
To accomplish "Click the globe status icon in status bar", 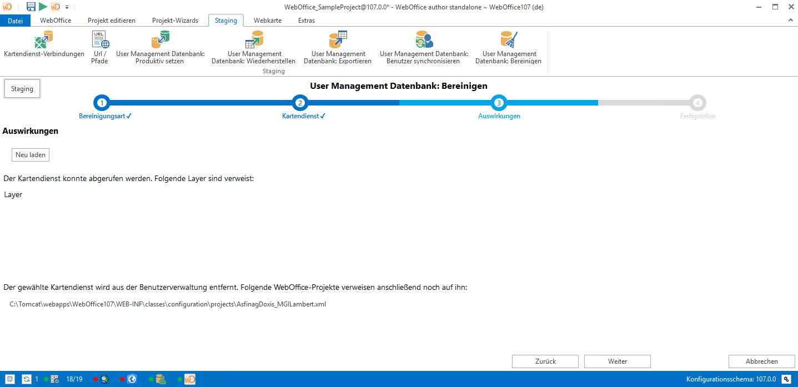I will pyautogui.click(x=132, y=379).
